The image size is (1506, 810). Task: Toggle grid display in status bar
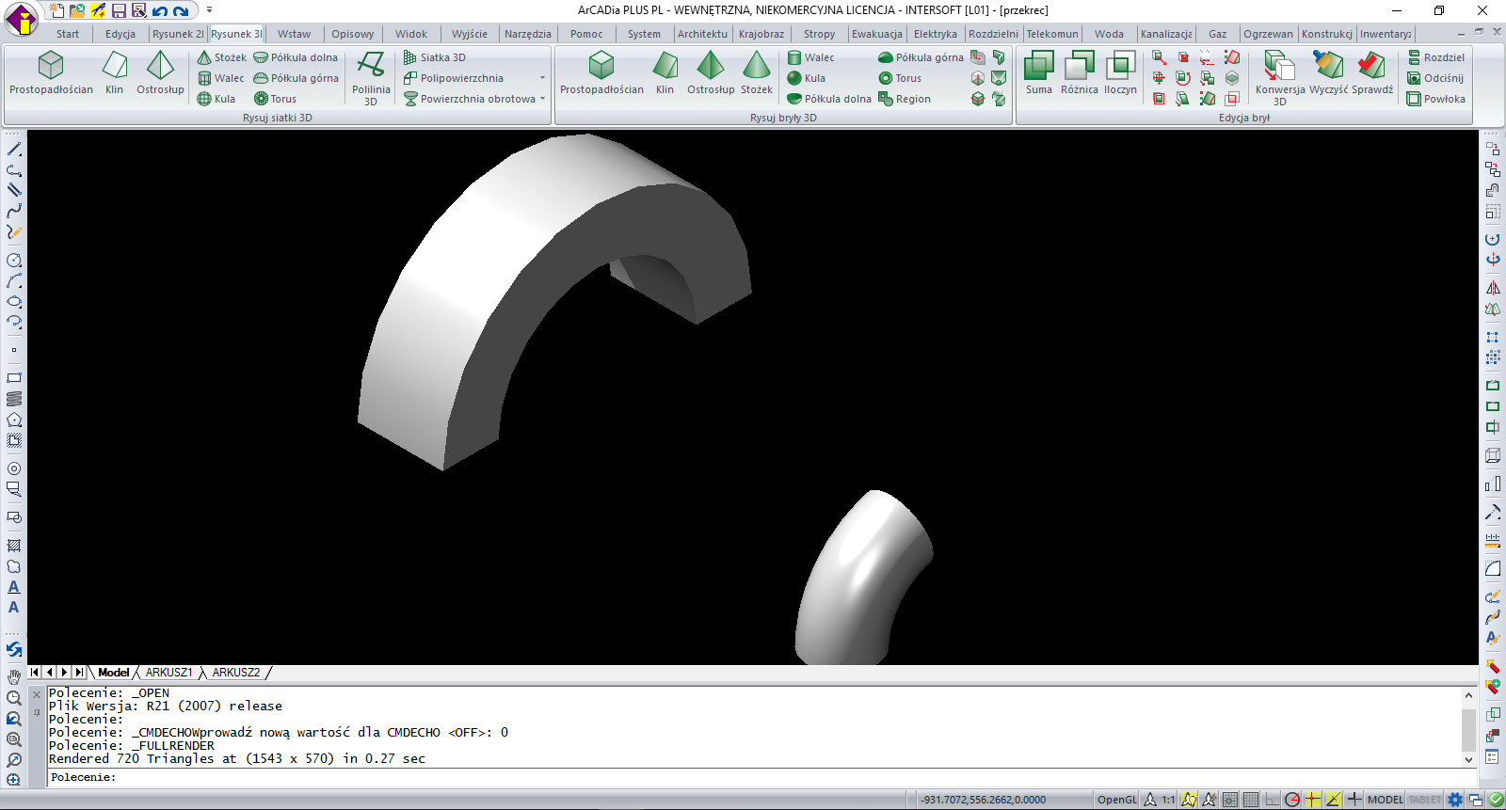1251,800
